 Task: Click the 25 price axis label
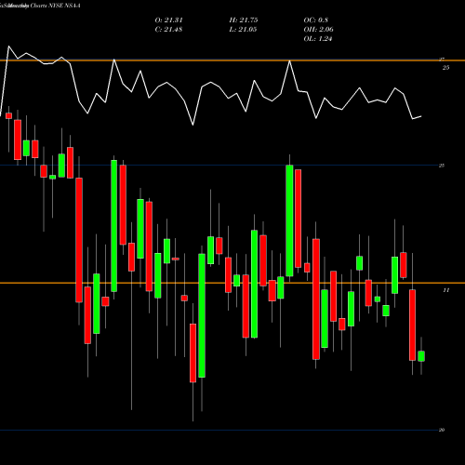click(445, 68)
